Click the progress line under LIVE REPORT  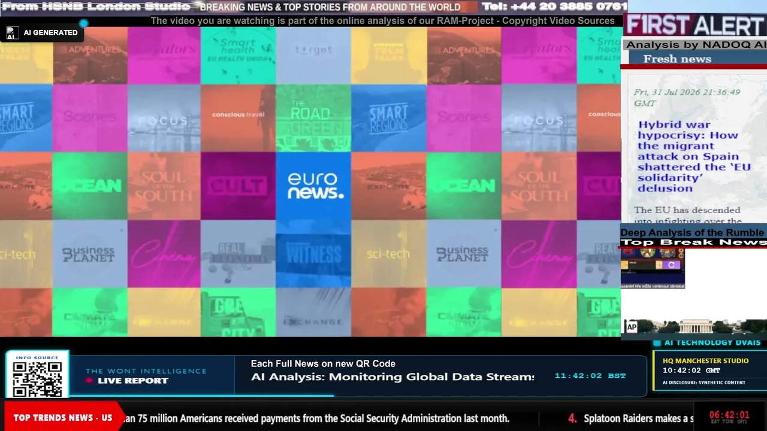tap(201, 395)
